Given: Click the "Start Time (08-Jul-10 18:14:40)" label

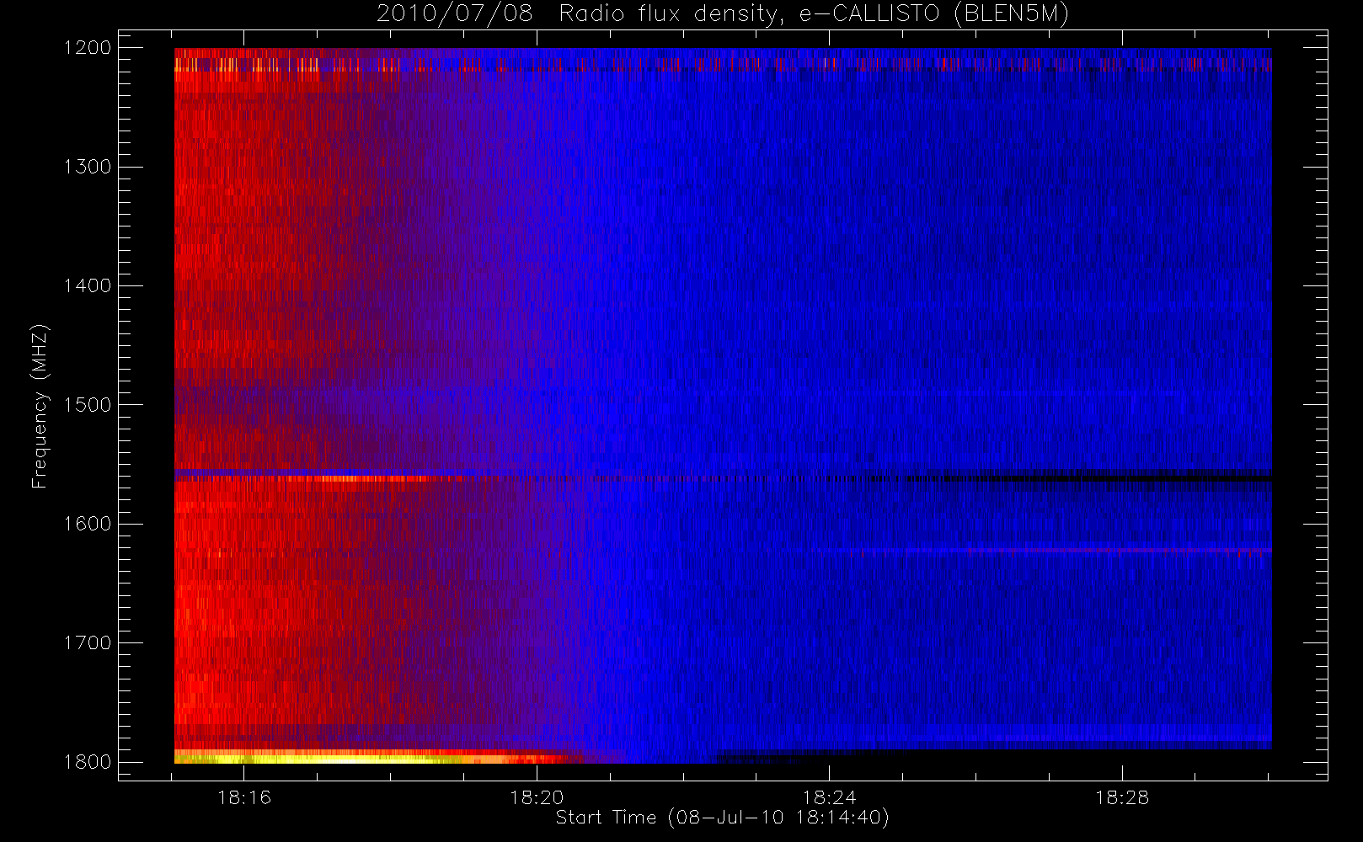Looking at the screenshot, I should click(x=722, y=818).
